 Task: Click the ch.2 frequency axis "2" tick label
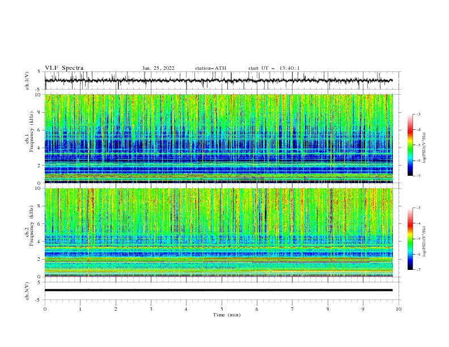click(40, 259)
